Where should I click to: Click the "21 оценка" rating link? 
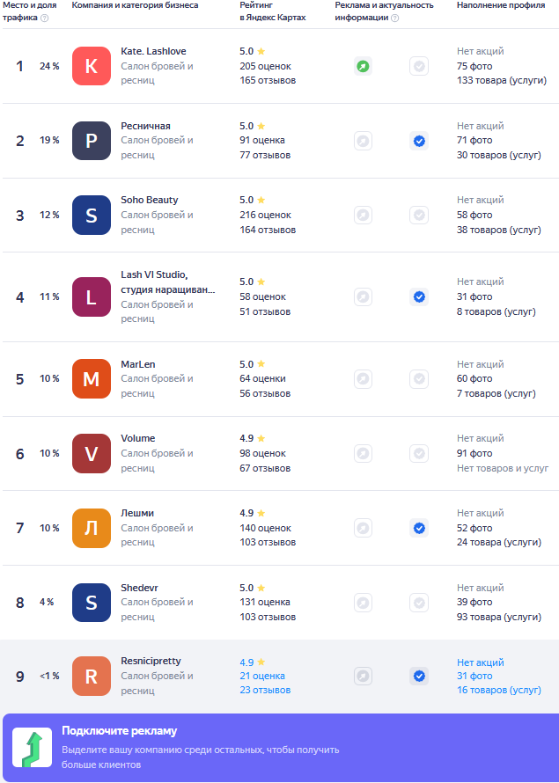point(262,676)
